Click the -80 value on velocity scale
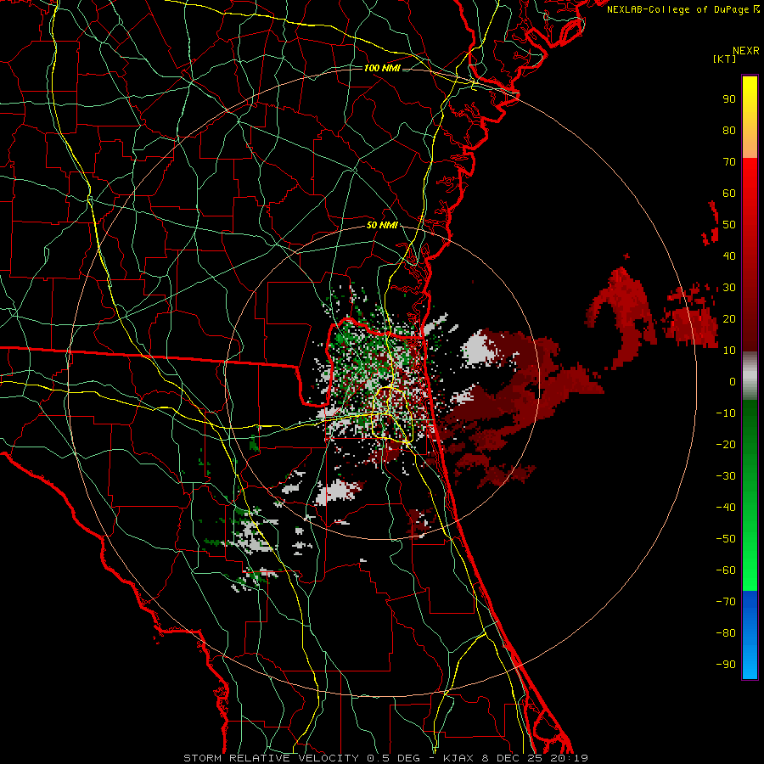Screen dimensions: 764x764 coord(726,633)
